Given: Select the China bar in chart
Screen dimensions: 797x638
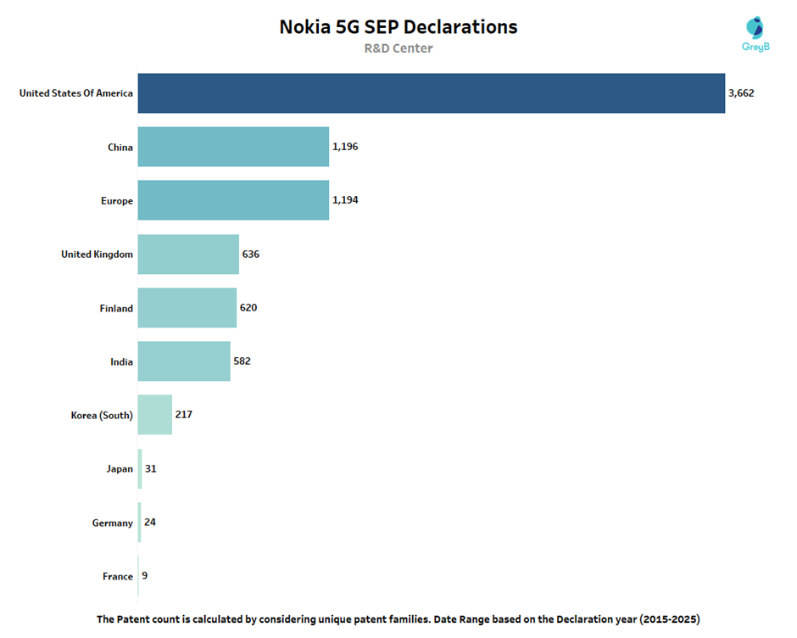Looking at the screenshot, I should point(233,147).
